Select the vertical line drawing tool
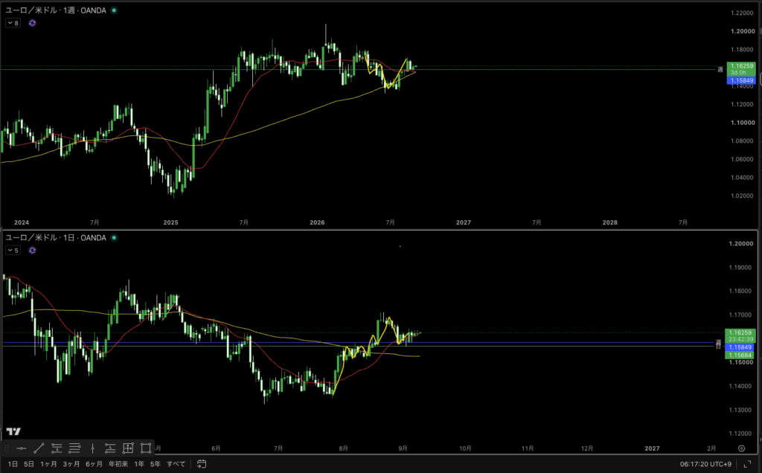762x473 pixels. (92, 448)
